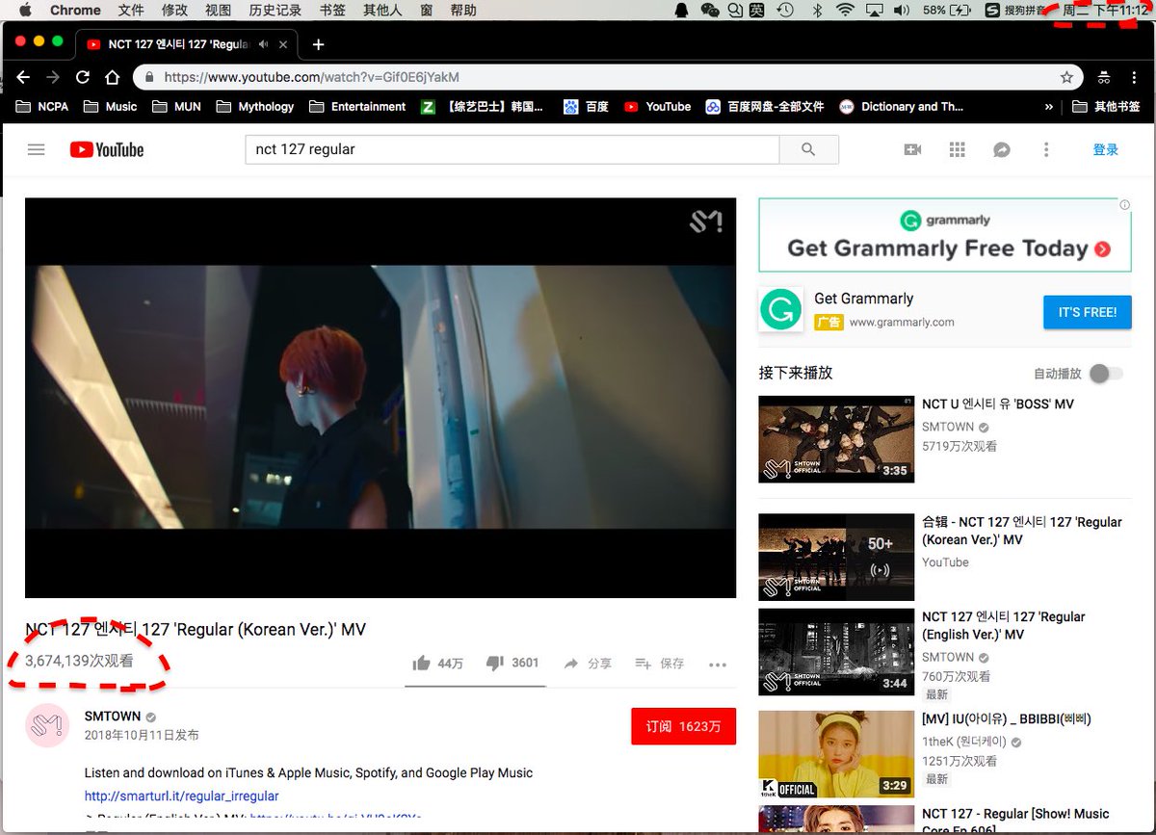Share the video via 分享
Viewport: 1156px width, 835px height.
pyautogui.click(x=588, y=664)
